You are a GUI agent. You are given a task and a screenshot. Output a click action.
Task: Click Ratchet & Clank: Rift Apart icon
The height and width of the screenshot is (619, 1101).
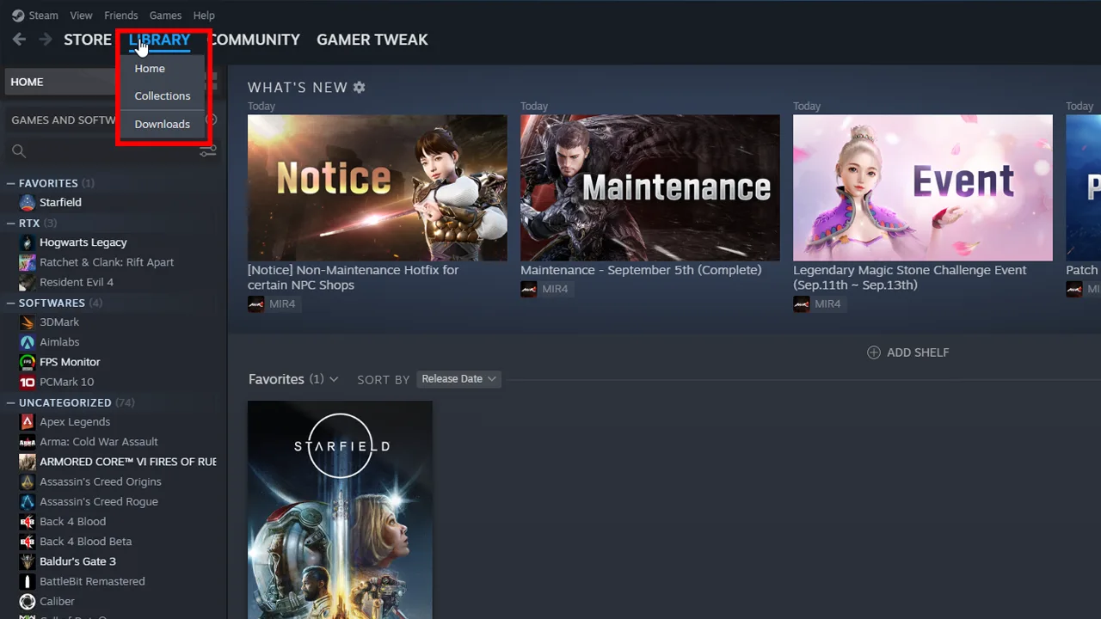pos(28,262)
